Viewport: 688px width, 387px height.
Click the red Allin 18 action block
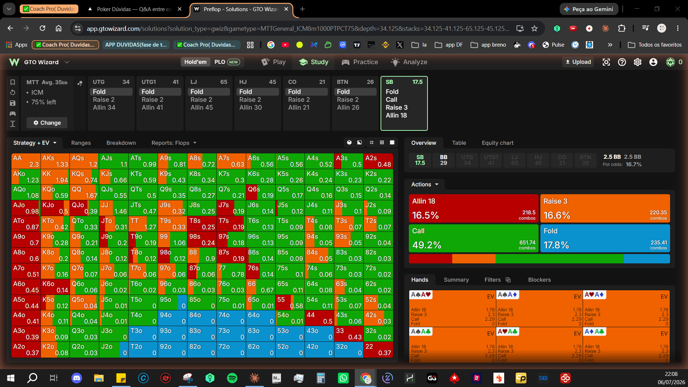(474, 209)
